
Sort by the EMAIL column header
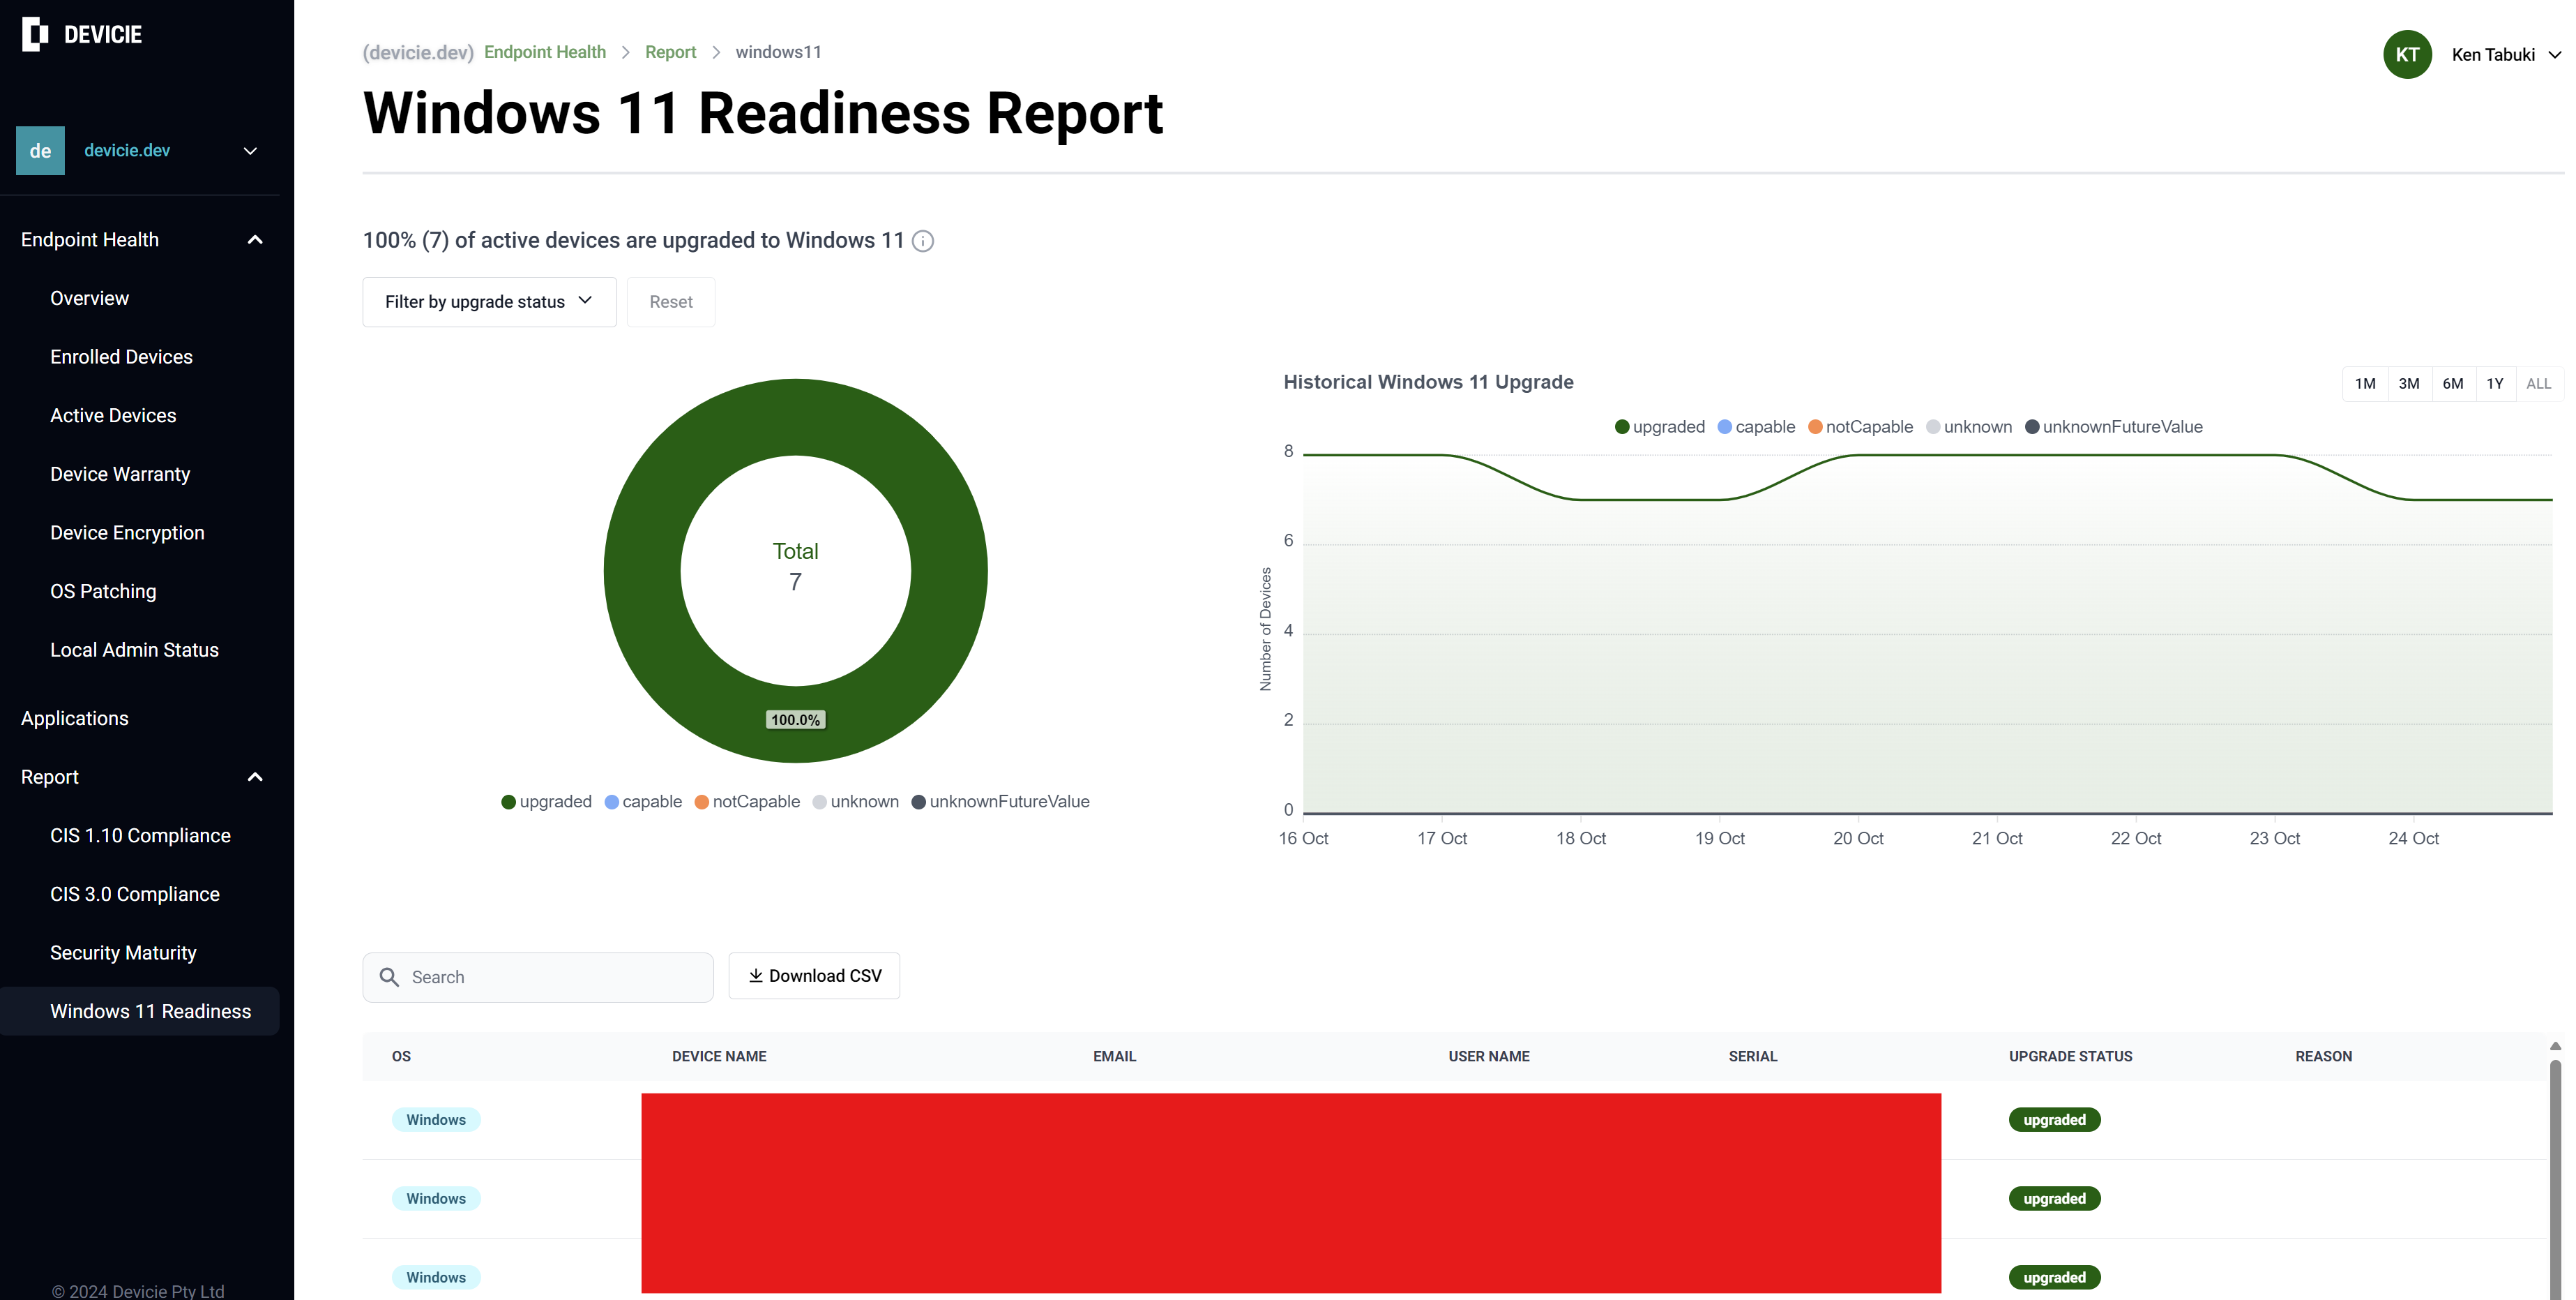[1114, 1056]
